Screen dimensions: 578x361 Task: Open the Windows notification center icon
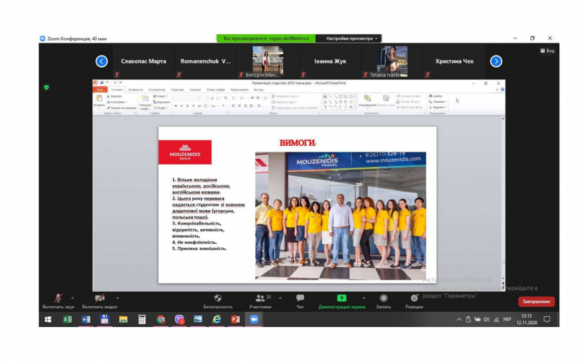[547, 319]
